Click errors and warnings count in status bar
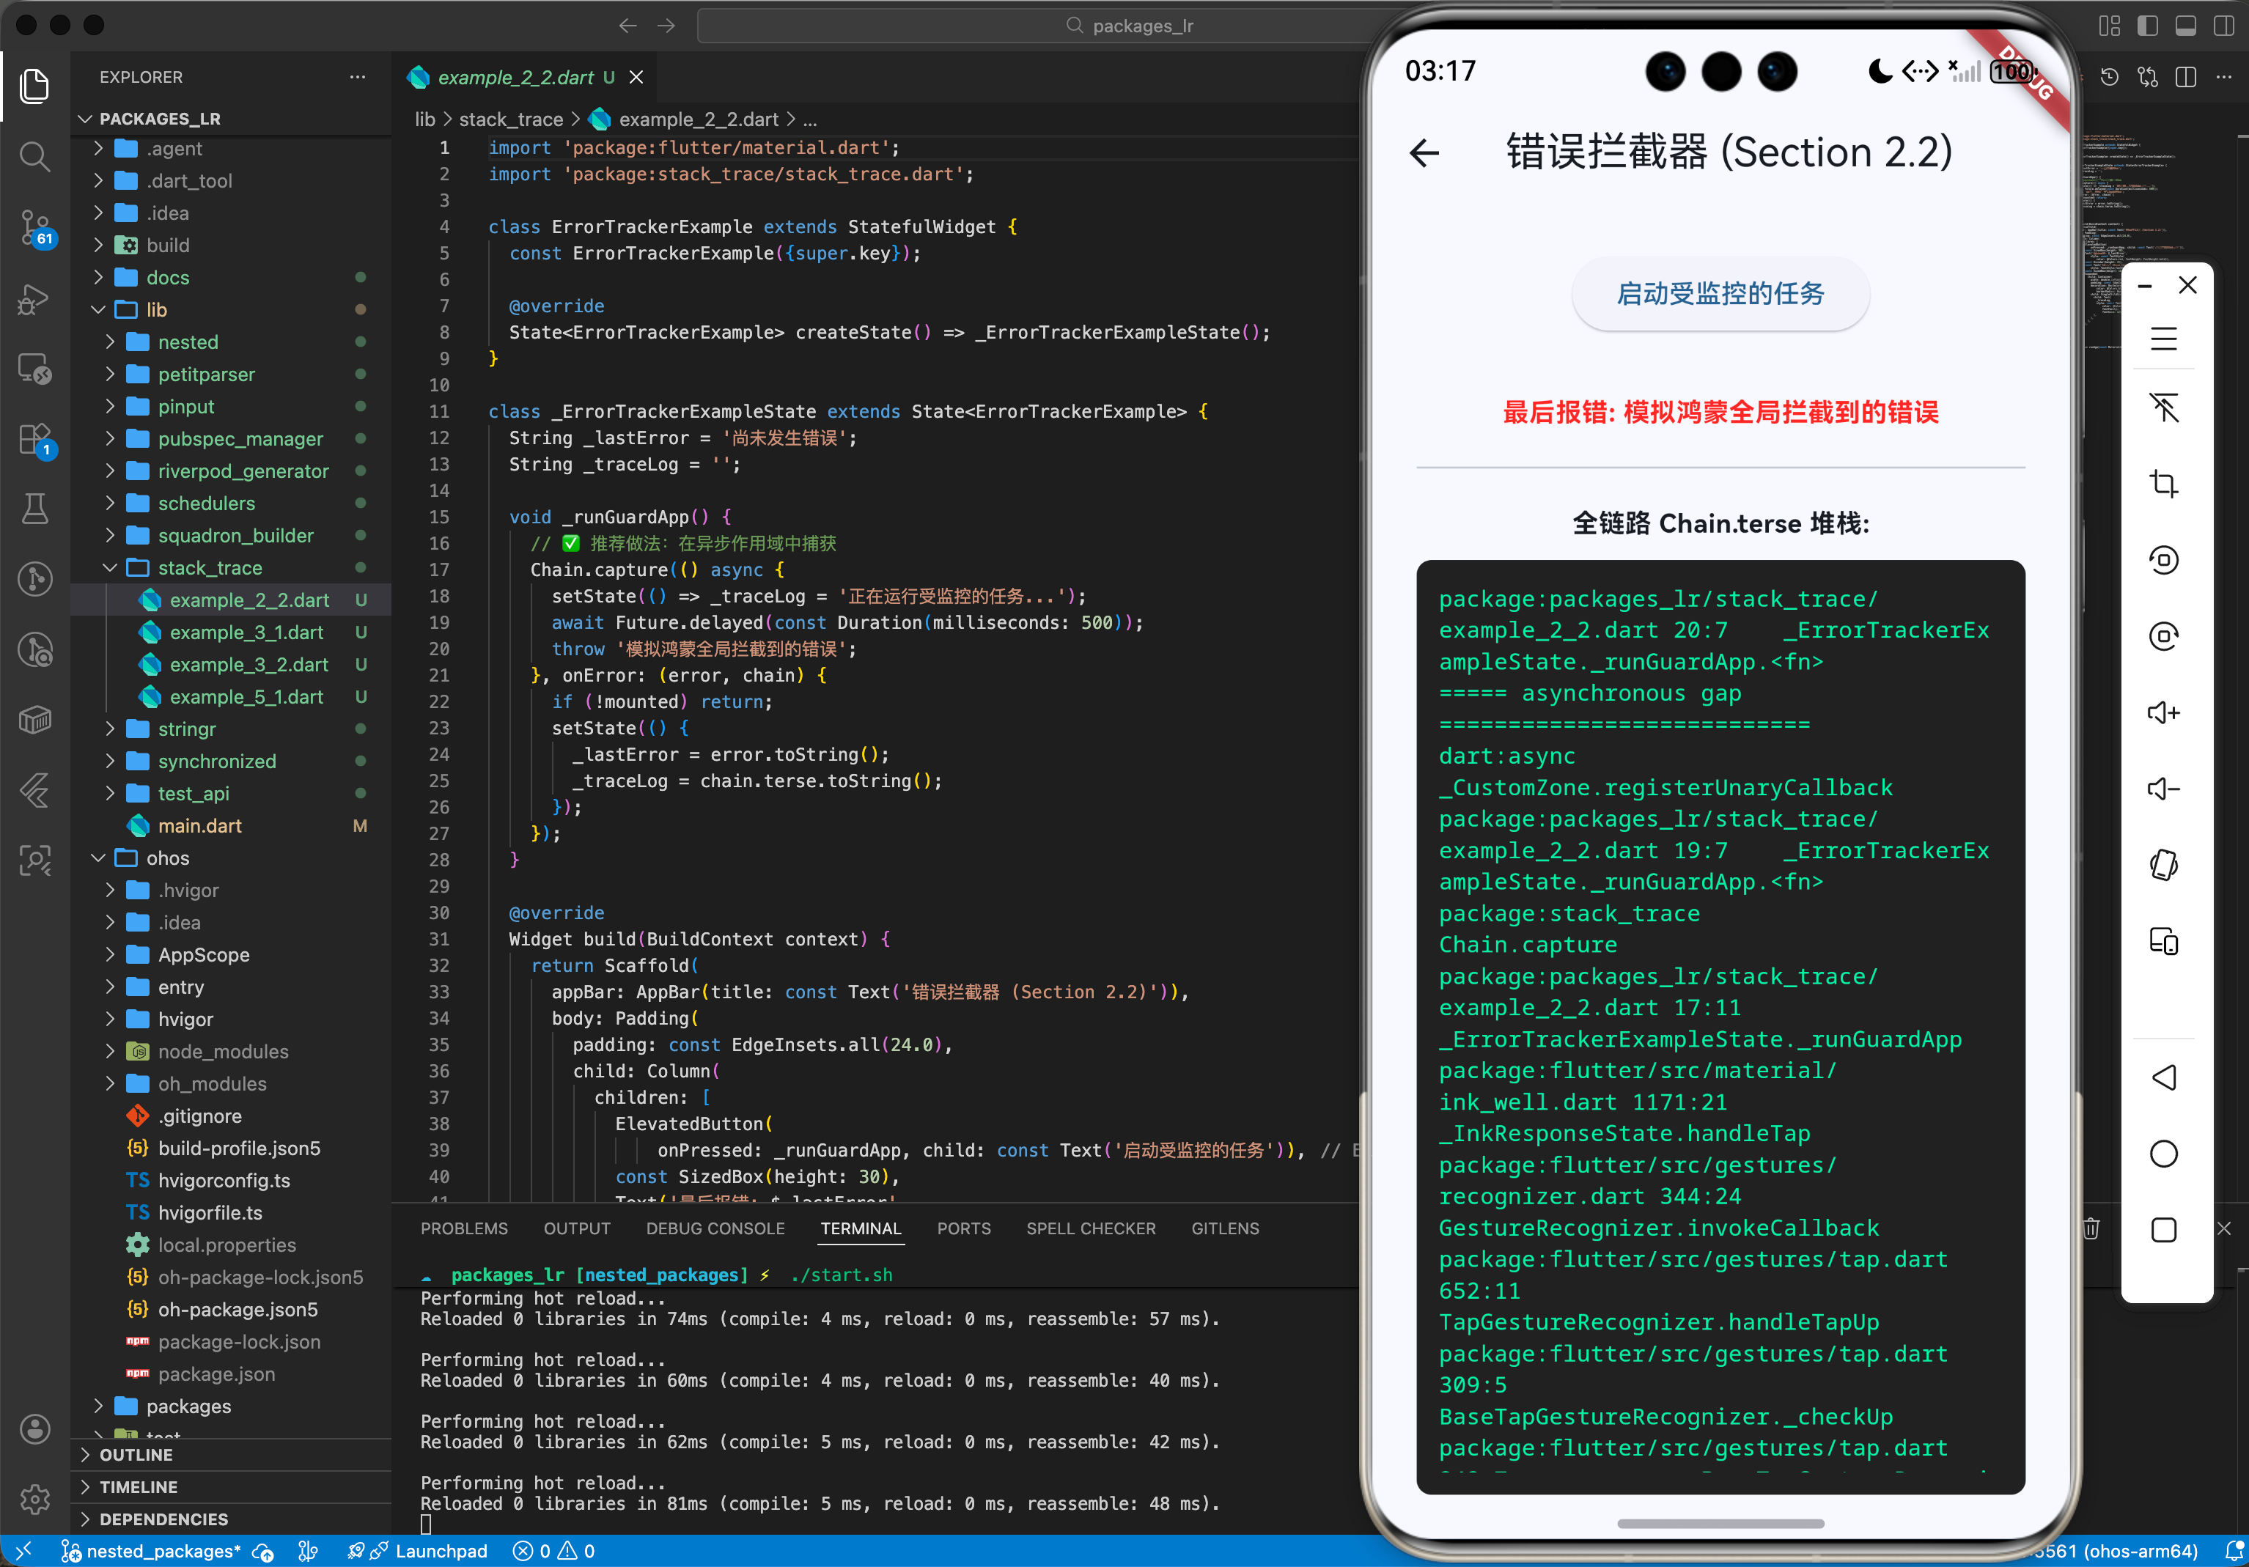Viewport: 2249px width, 1567px height. (x=554, y=1552)
